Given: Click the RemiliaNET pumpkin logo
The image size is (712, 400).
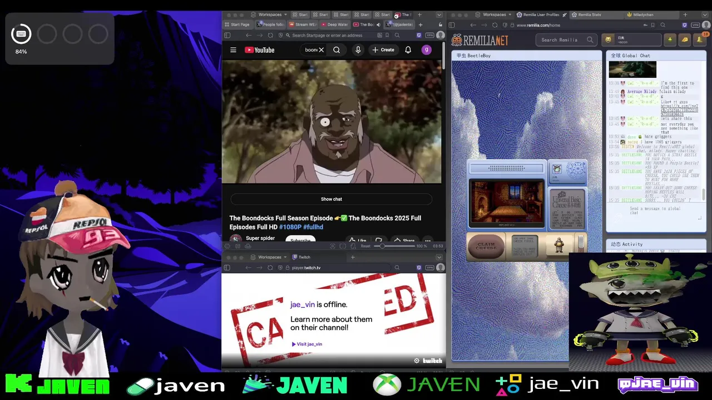Looking at the screenshot, I should click(x=479, y=40).
